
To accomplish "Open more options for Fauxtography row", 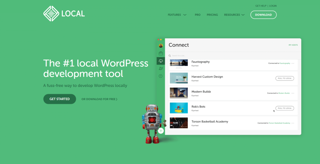I will tap(293, 63).
